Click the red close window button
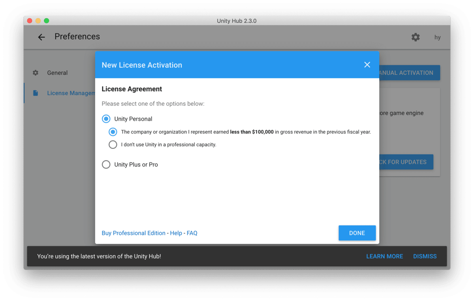The image size is (474, 301). point(30,21)
